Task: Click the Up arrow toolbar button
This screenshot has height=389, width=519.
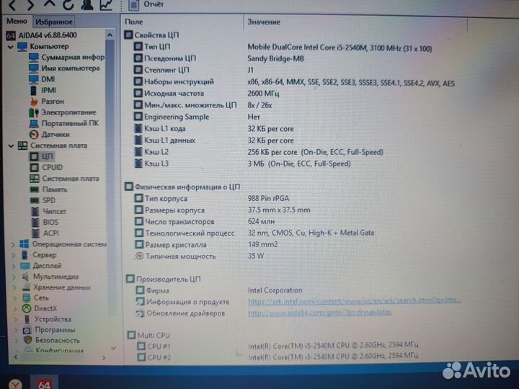Action: coord(49,4)
